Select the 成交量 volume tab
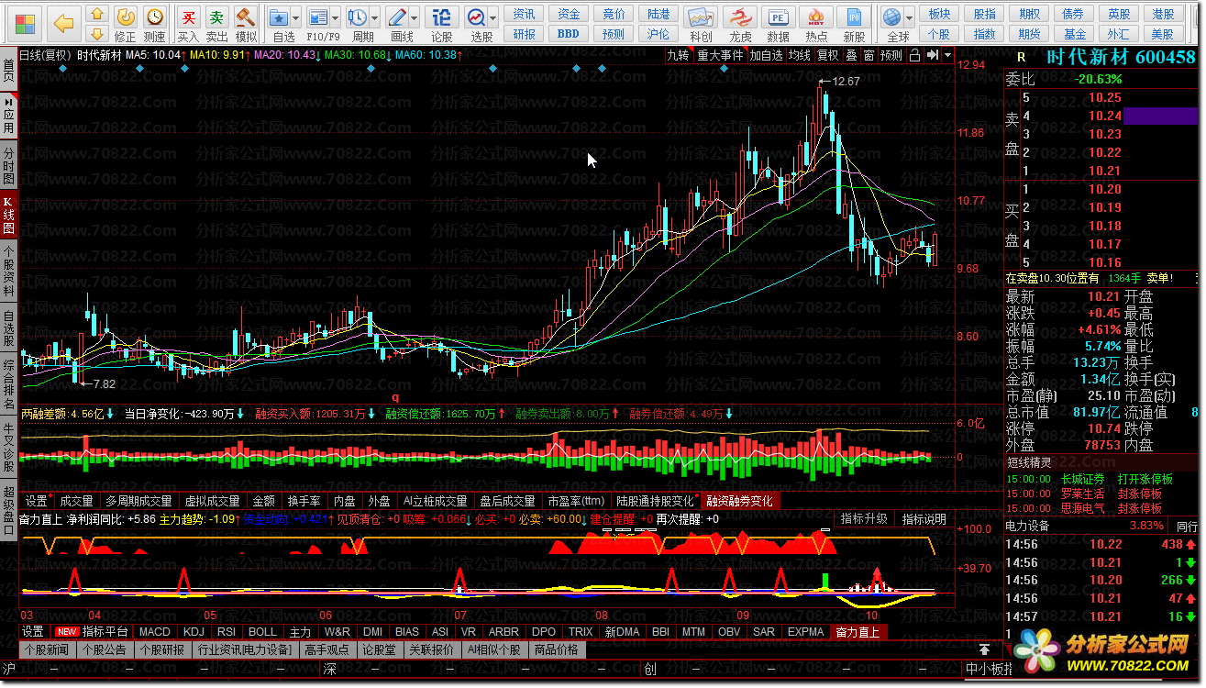 76,501
